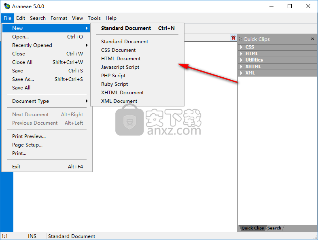Create a new plain Standard Document entry
The height and width of the screenshot is (240, 318).
point(137,42)
